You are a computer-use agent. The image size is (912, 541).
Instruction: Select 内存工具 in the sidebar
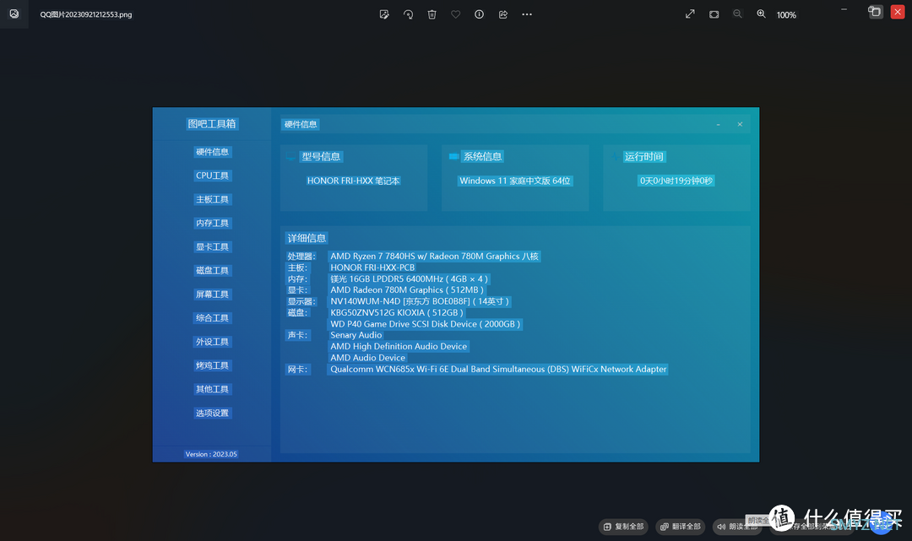(212, 223)
